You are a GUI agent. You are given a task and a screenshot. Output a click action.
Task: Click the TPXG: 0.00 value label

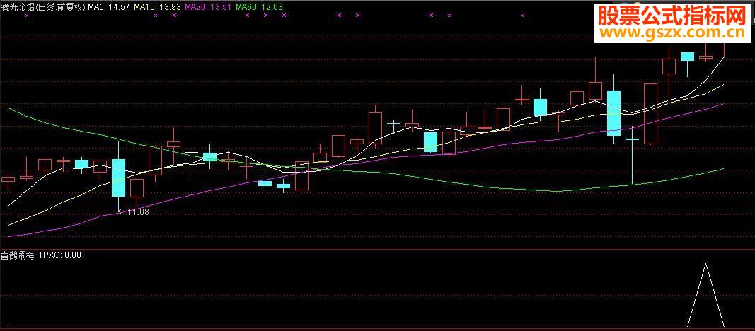[59, 255]
